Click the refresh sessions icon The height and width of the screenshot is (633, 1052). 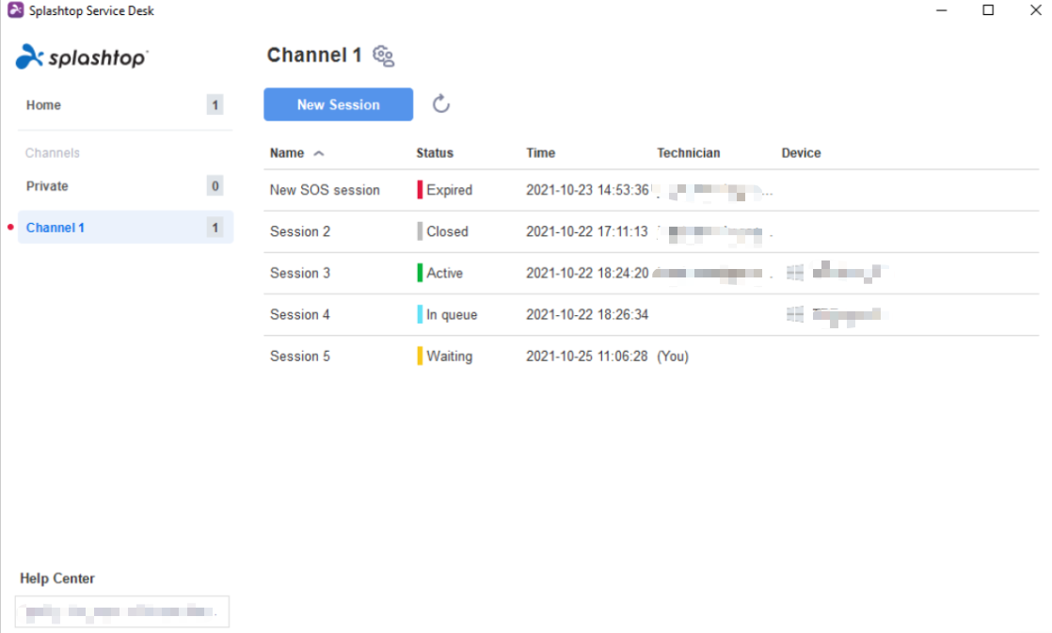[440, 104]
